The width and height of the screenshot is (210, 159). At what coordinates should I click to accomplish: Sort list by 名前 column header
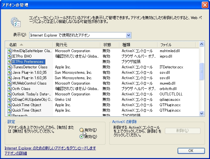click(29, 45)
